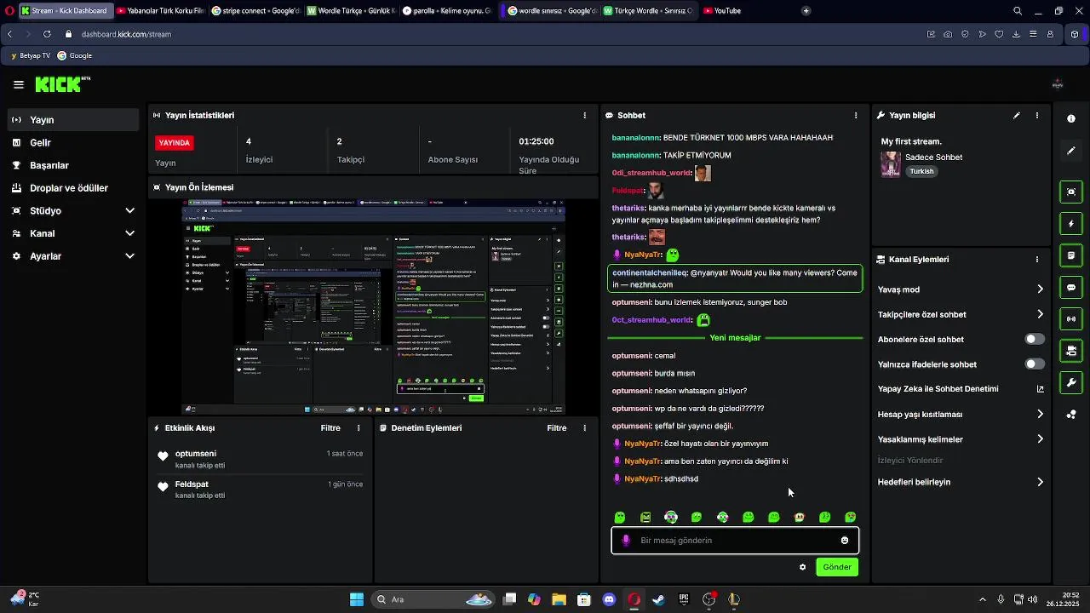This screenshot has width=1090, height=613.
Task: Select Yayın in the sidebar
Action: click(x=73, y=120)
